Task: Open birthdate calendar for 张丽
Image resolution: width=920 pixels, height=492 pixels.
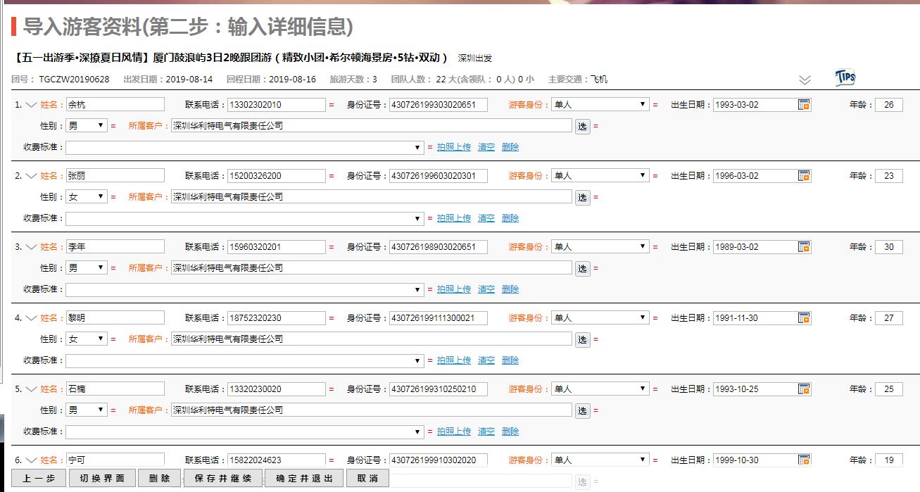Action: point(804,176)
